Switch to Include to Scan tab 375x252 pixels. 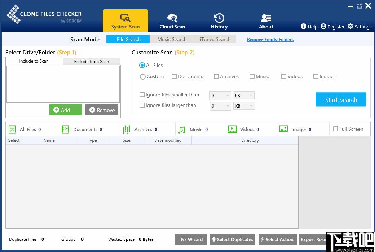coord(34,61)
